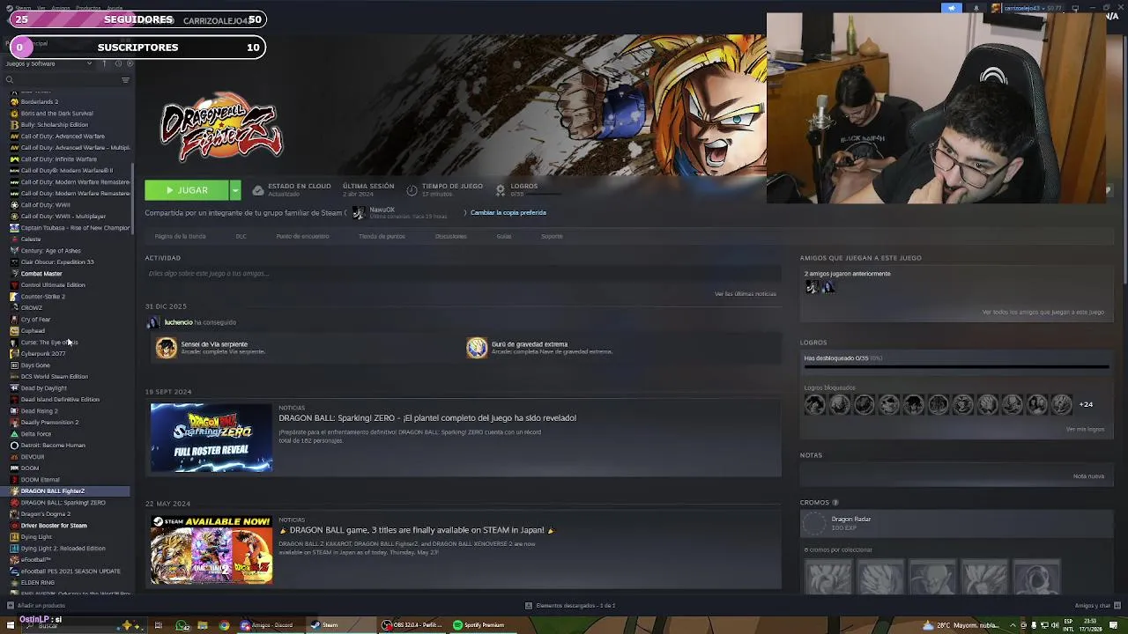This screenshot has height=634, width=1128.
Task: Click Añadir un producto at bottom left
Action: [37, 606]
